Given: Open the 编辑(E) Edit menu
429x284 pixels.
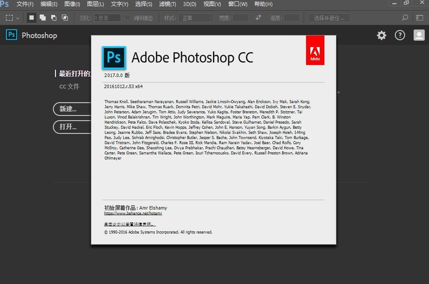Looking at the screenshot, I should click(49, 4).
